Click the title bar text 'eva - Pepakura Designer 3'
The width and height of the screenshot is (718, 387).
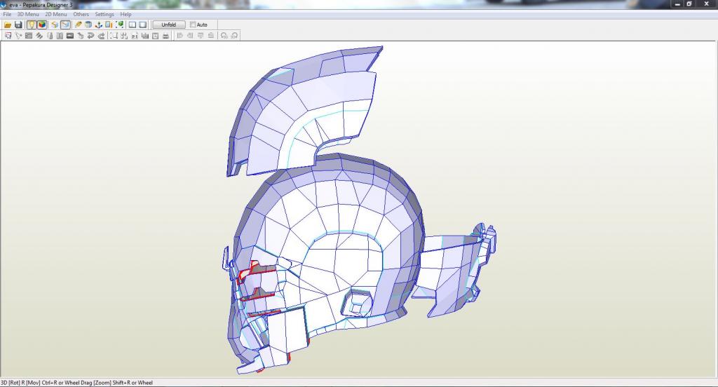[41, 5]
